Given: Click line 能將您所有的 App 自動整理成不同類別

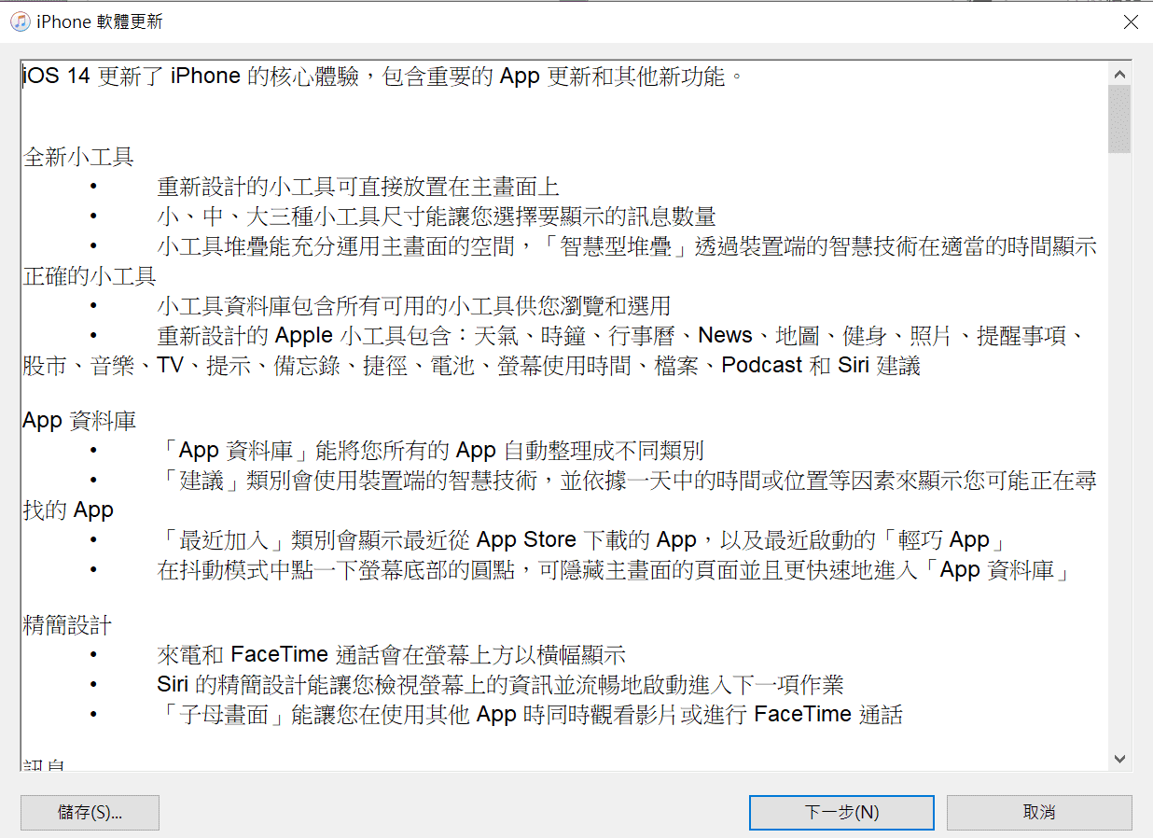Looking at the screenshot, I should pos(430,451).
